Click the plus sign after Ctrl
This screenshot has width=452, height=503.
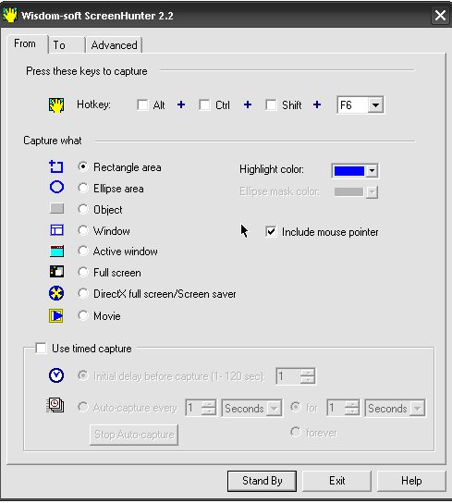coord(248,104)
